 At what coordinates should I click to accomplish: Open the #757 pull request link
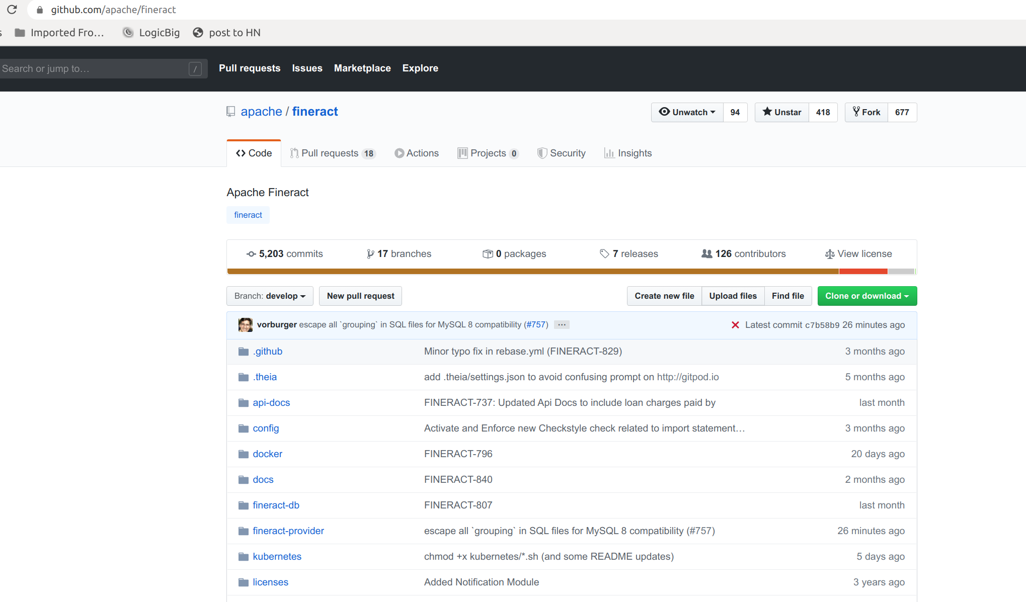[537, 325]
